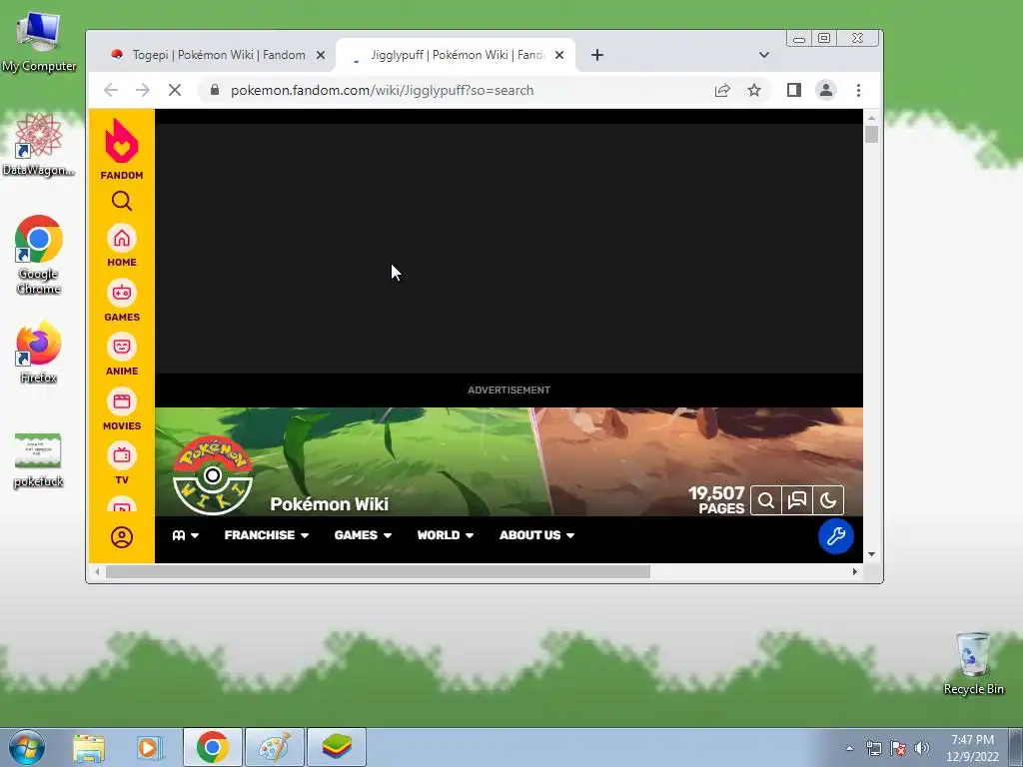The width and height of the screenshot is (1023, 767).
Task: Show hidden tray icons arrow
Action: coord(849,748)
